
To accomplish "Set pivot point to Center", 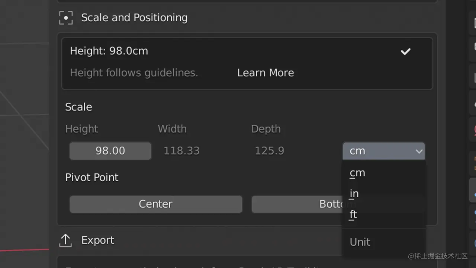I will [156, 204].
